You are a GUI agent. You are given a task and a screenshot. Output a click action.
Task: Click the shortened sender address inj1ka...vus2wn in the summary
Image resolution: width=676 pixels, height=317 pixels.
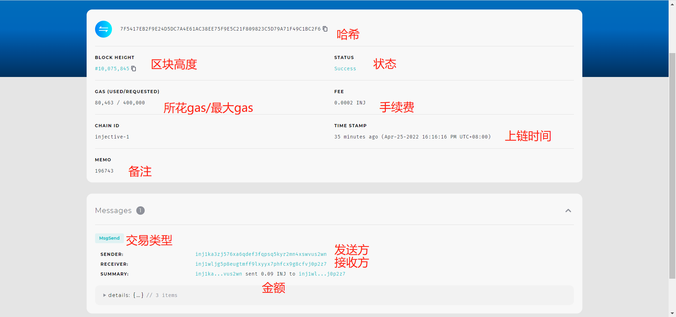pos(219,274)
